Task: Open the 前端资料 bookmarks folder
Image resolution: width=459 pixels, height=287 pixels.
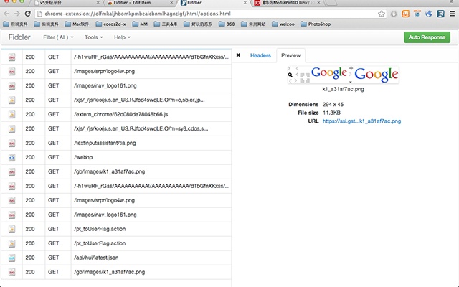Action: [15, 24]
